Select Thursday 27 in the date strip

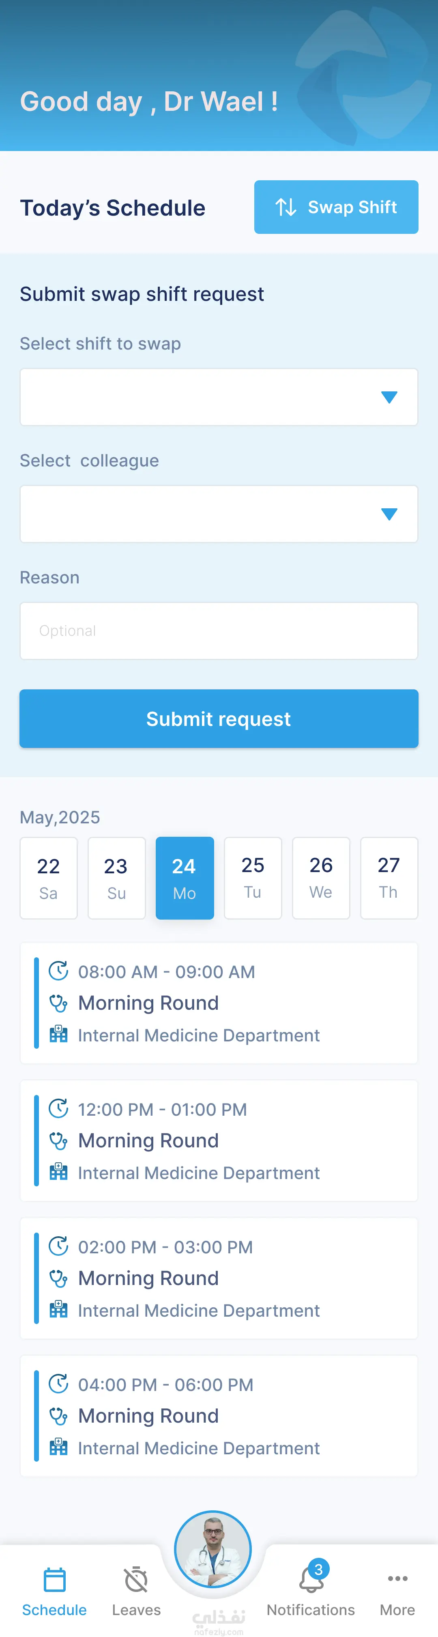(389, 878)
